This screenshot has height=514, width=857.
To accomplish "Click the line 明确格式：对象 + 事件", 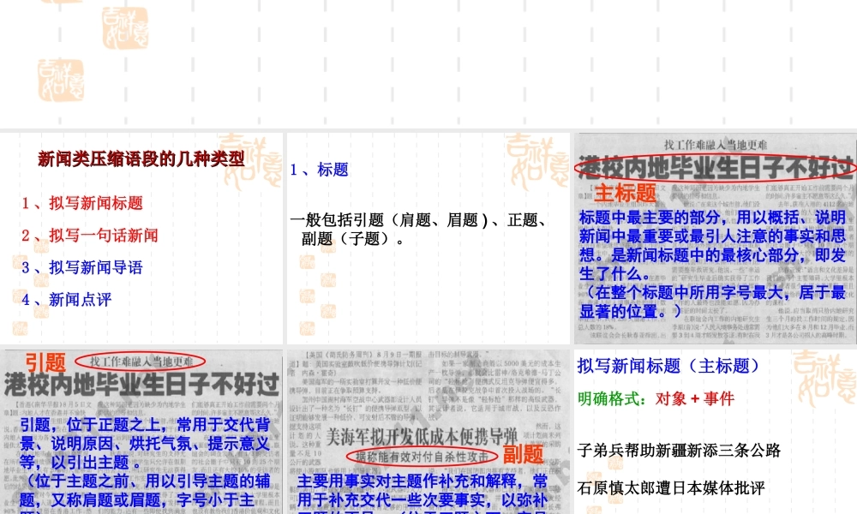I will (x=656, y=398).
